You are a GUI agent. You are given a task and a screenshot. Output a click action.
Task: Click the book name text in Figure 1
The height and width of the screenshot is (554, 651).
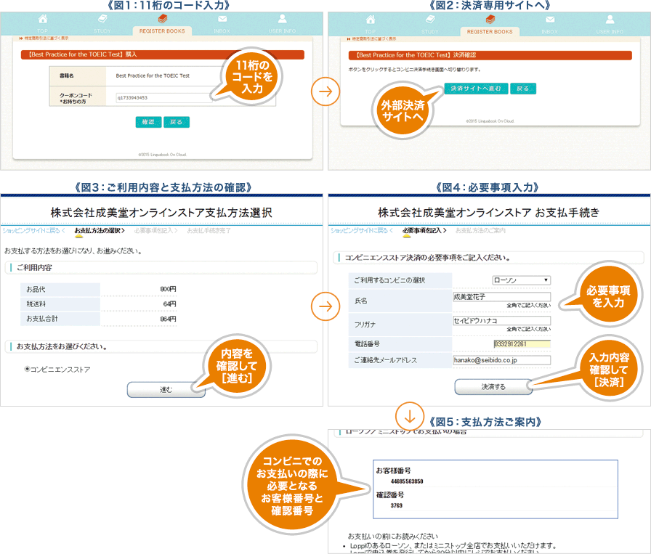pyautogui.click(x=153, y=76)
